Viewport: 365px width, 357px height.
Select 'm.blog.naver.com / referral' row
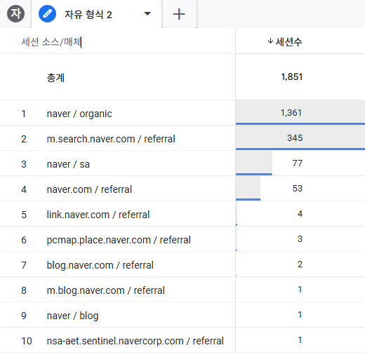pyautogui.click(x=106, y=290)
